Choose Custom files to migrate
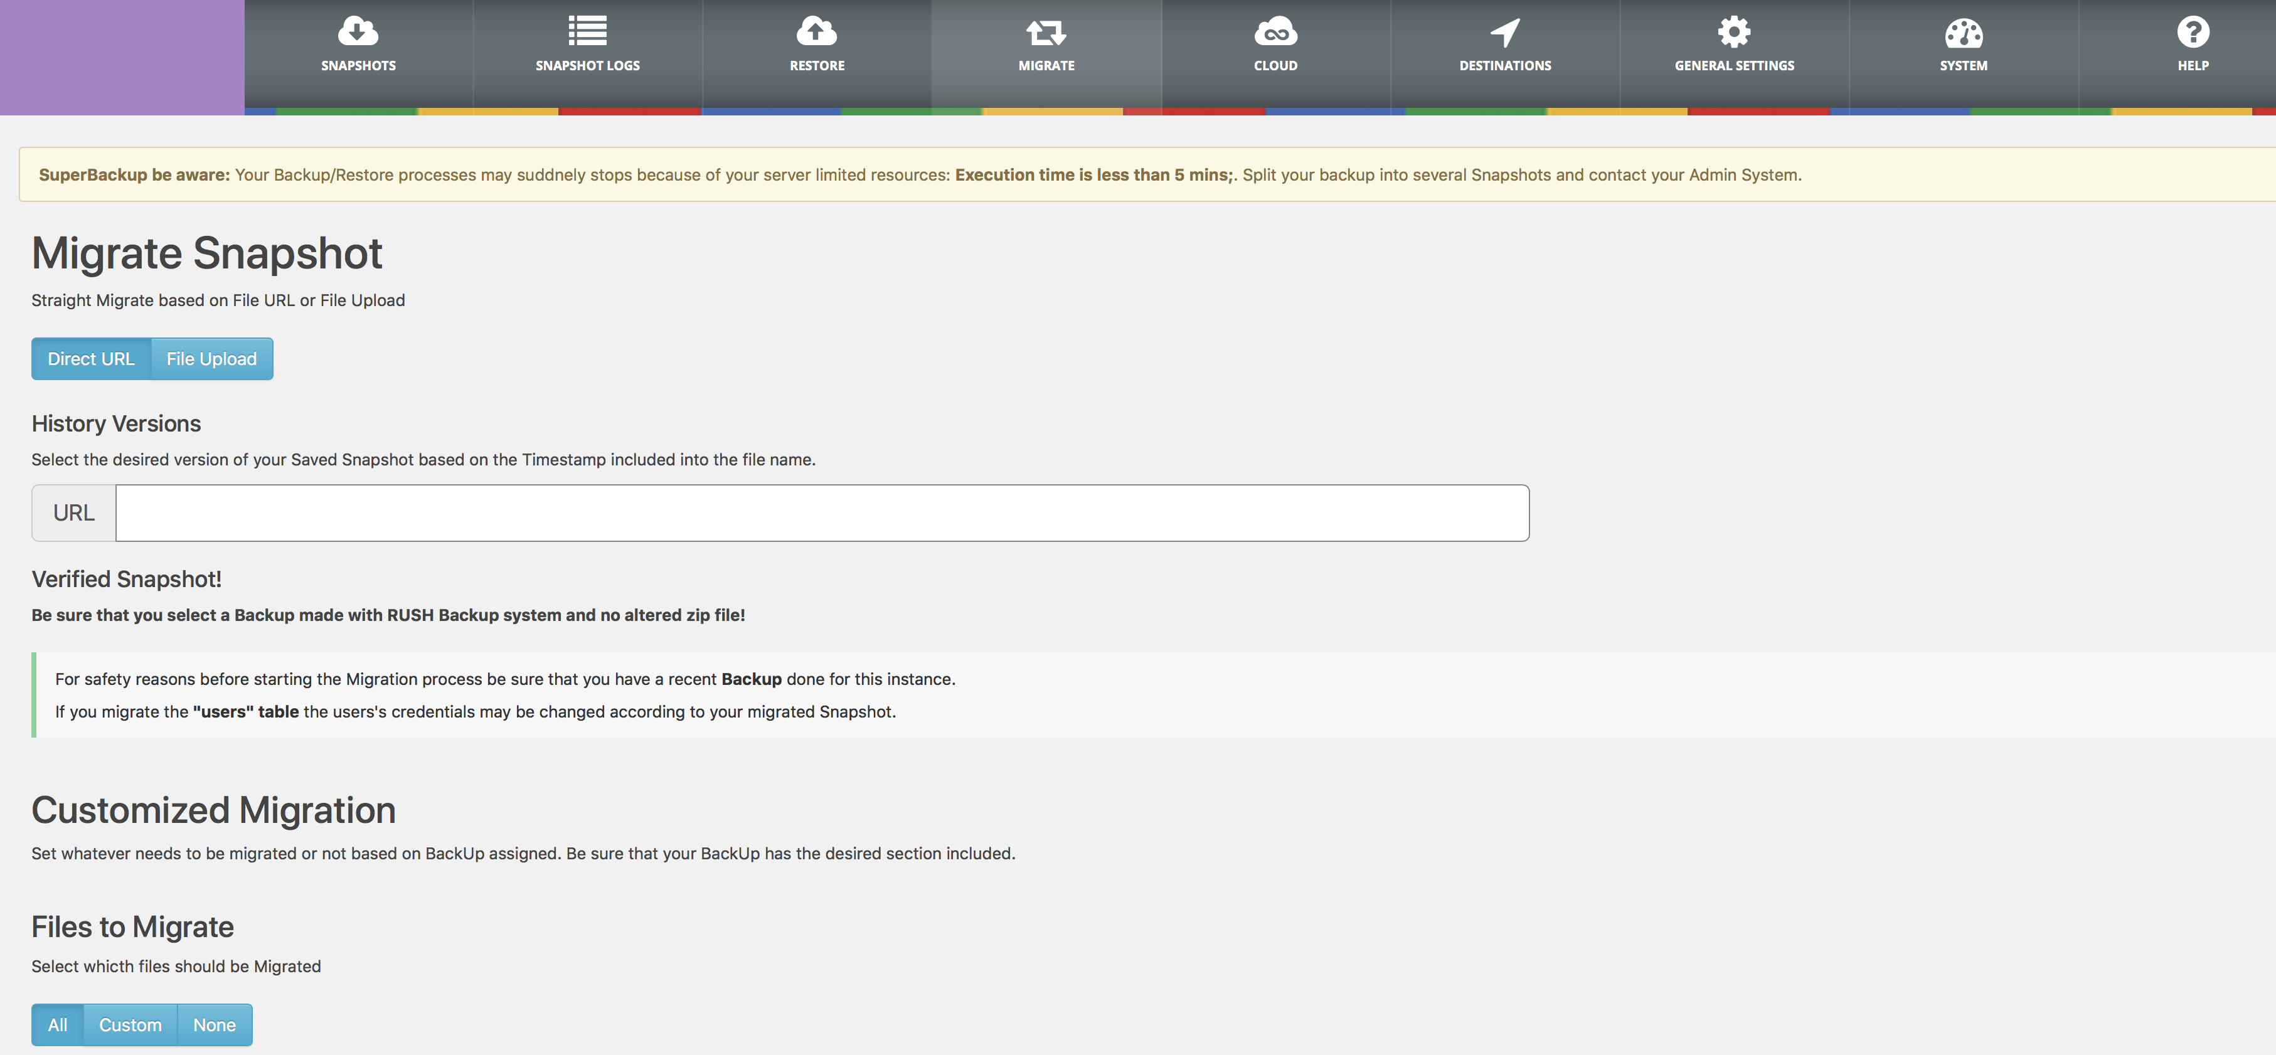 (130, 1025)
